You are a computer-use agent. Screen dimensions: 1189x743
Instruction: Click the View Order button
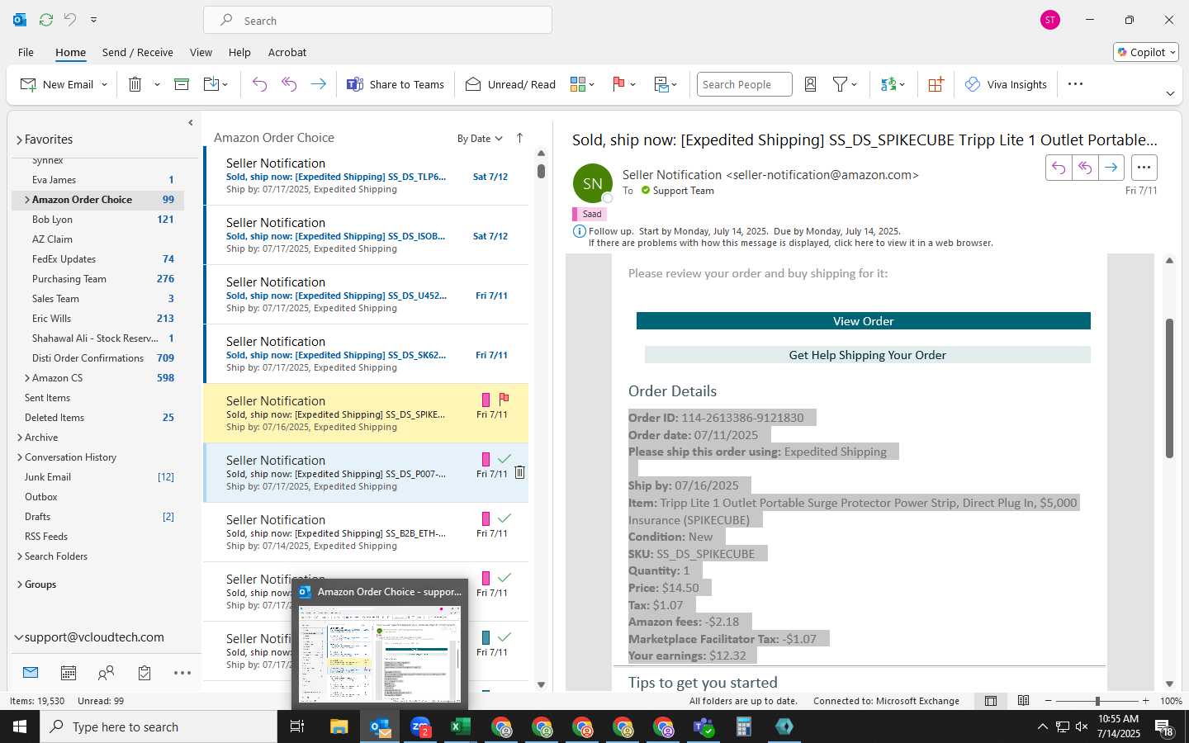(863, 321)
